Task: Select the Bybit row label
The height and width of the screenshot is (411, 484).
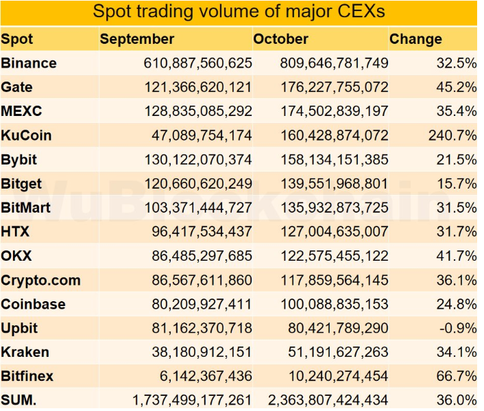Action: pos(19,159)
